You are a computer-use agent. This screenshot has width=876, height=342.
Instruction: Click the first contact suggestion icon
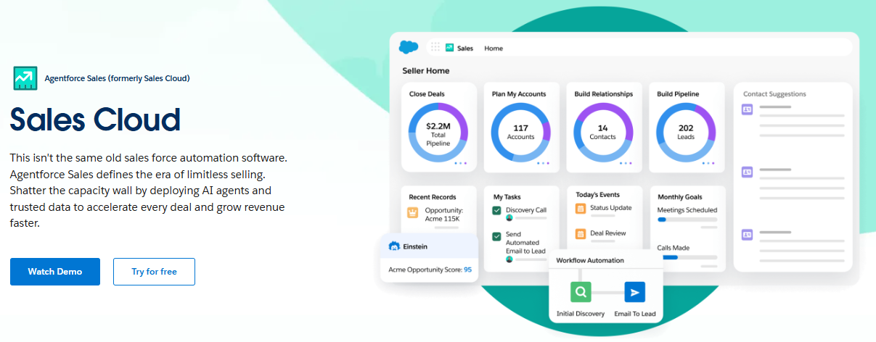(747, 109)
